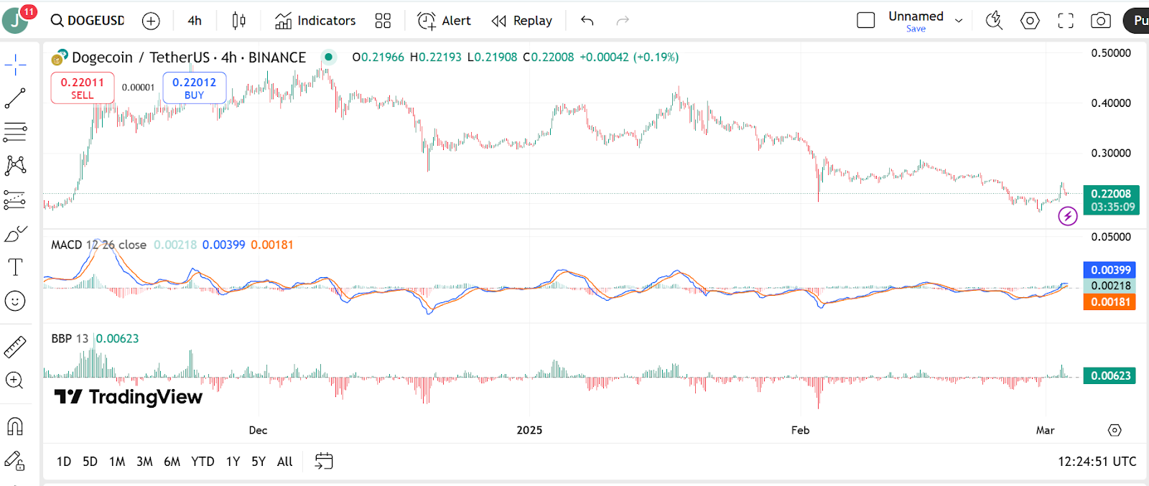The height and width of the screenshot is (486, 1149).
Task: Select the 1M time range tab
Action: tap(117, 462)
